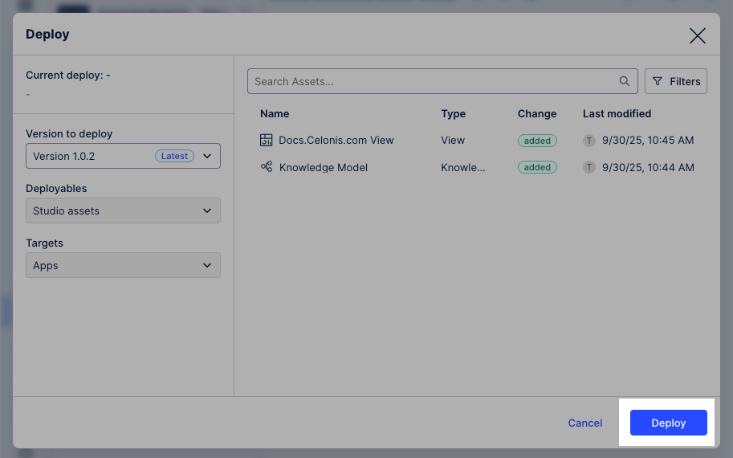Click the added badge on the Docs.Celonis.com View row
The width and height of the screenshot is (733, 458).
537,141
